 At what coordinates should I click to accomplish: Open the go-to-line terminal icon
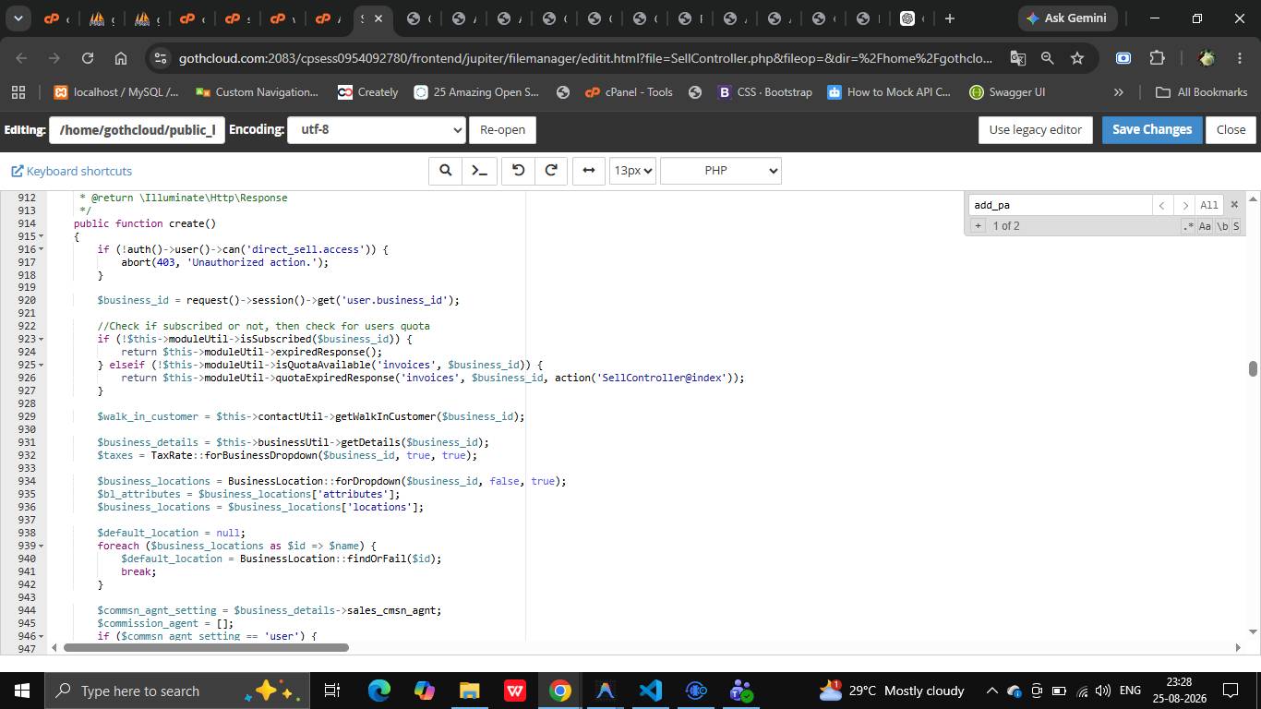(480, 171)
